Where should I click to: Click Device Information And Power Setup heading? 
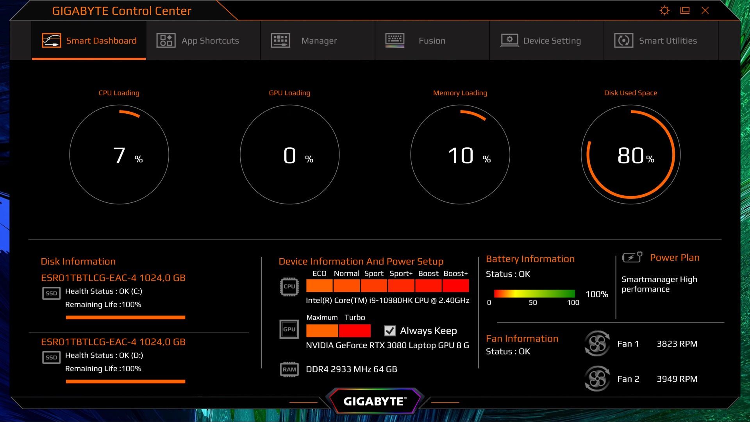click(361, 261)
